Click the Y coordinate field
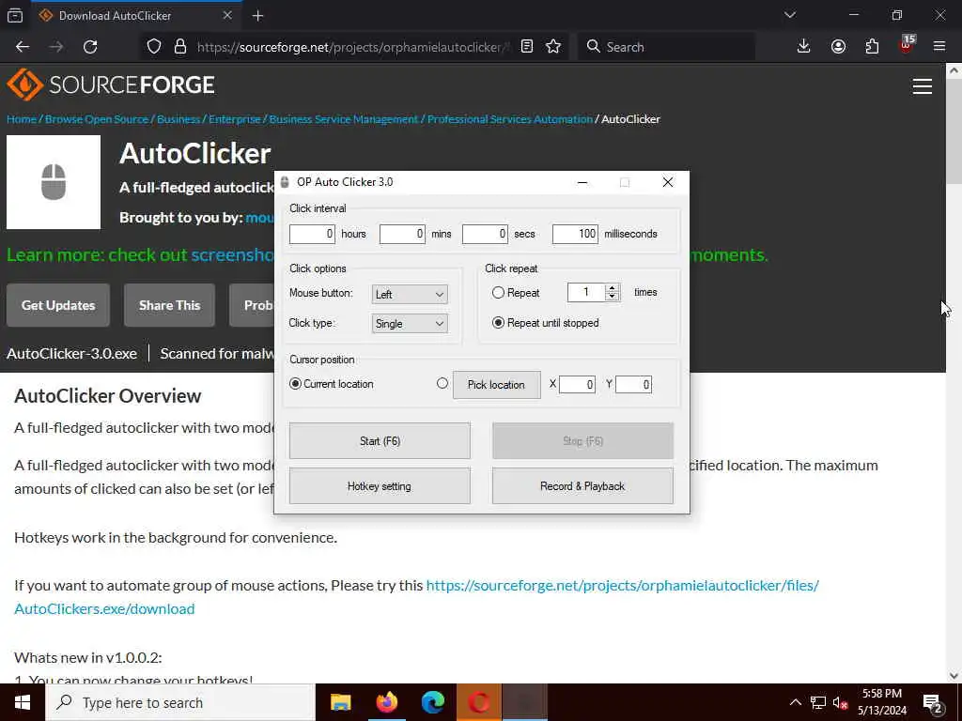This screenshot has height=721, width=962. coord(634,384)
